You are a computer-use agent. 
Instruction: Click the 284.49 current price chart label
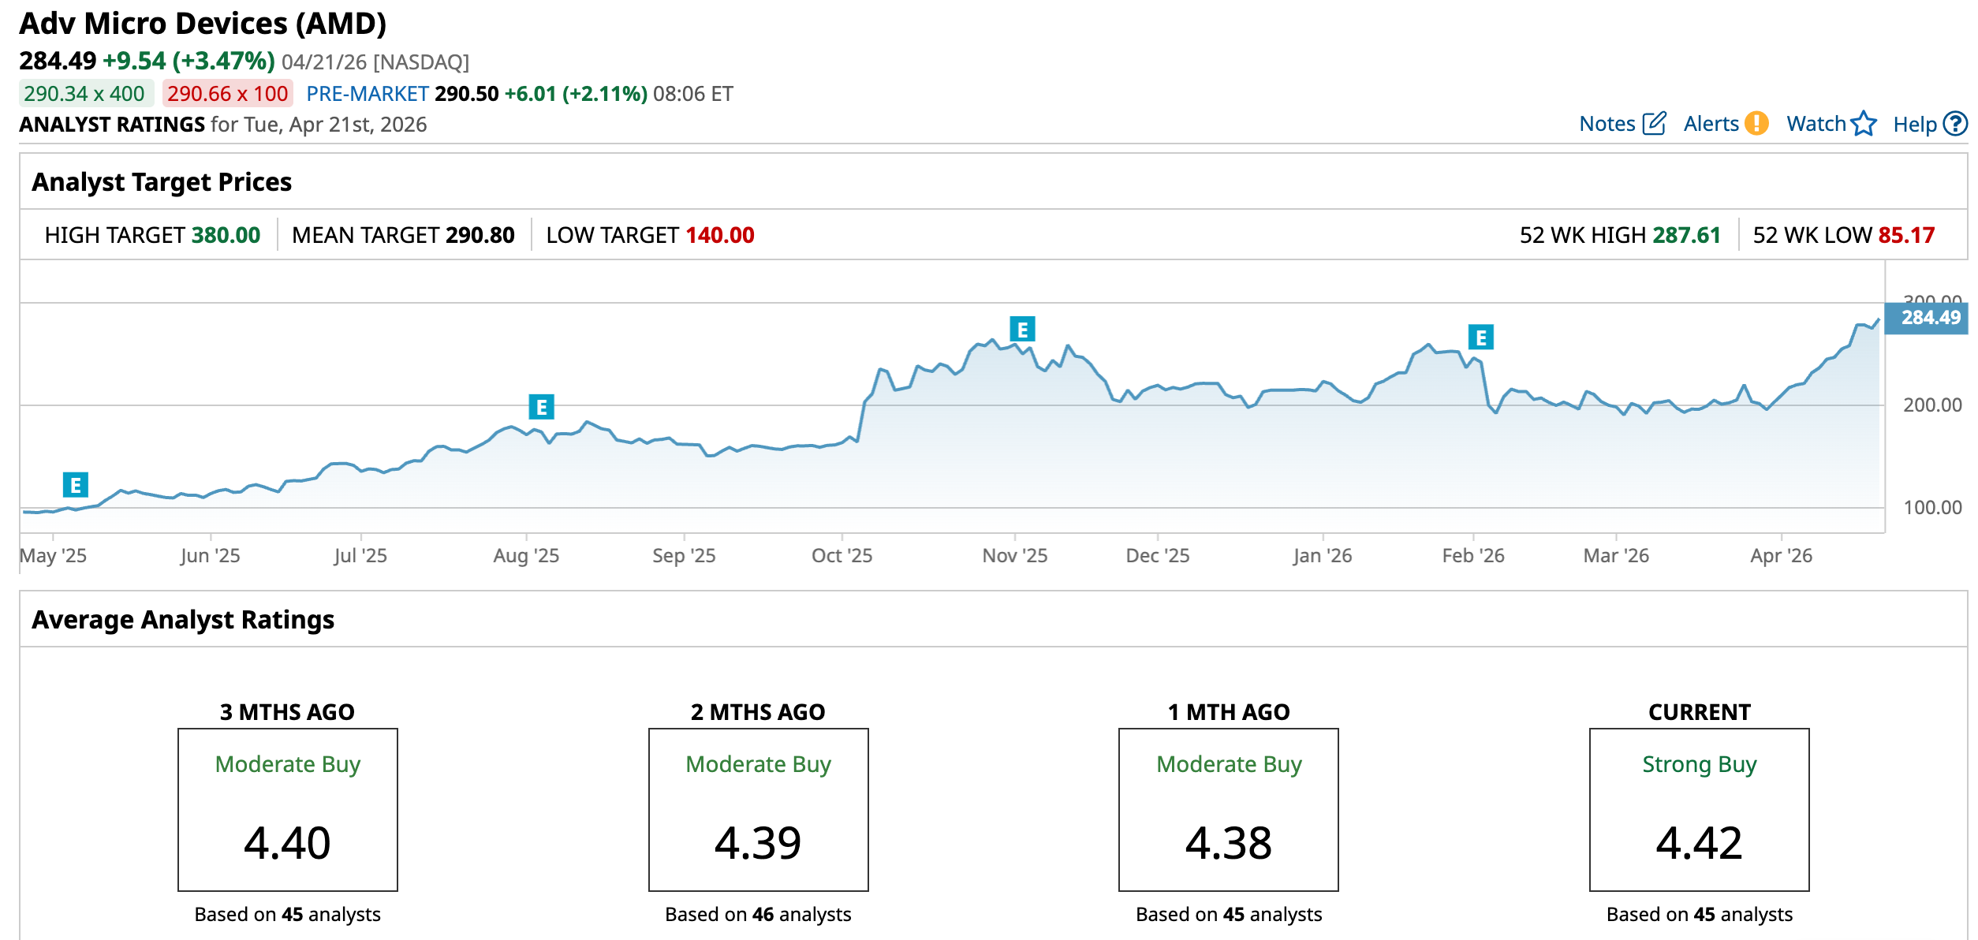tap(1929, 318)
